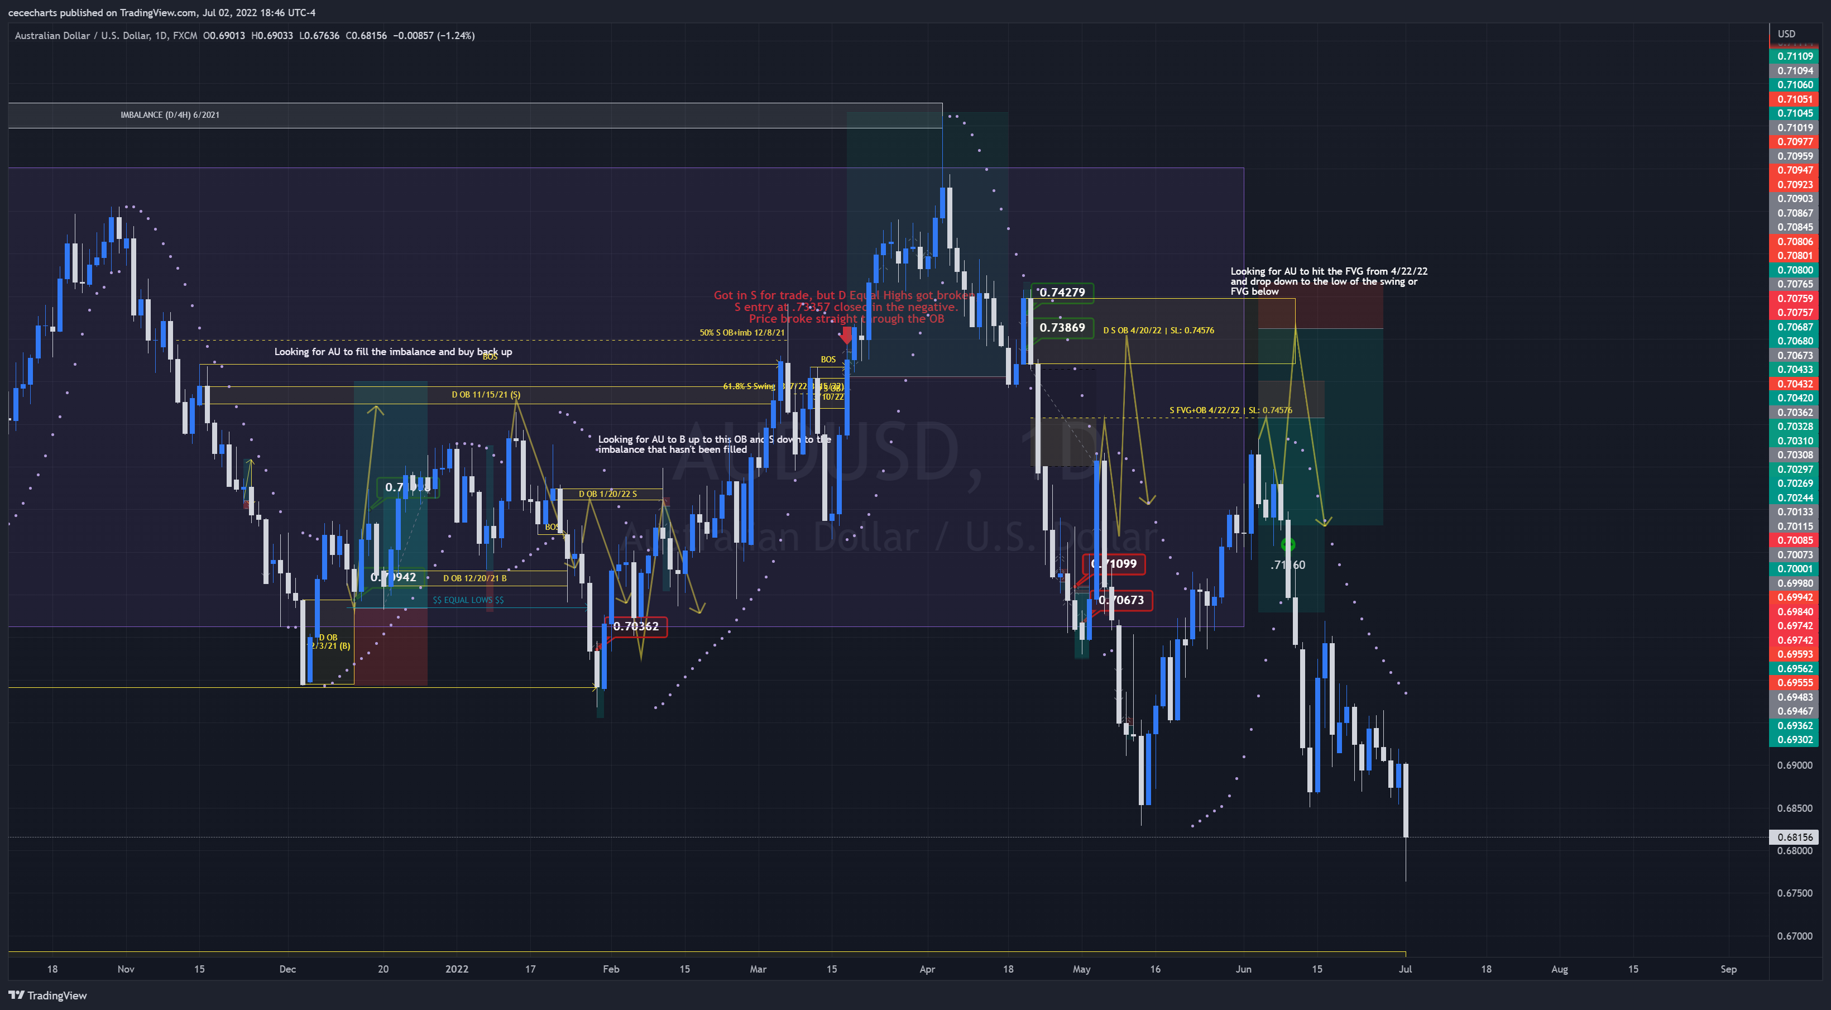Click the "Aug" date on time axis
Screen dimensions: 1831x1010
click(x=1560, y=969)
